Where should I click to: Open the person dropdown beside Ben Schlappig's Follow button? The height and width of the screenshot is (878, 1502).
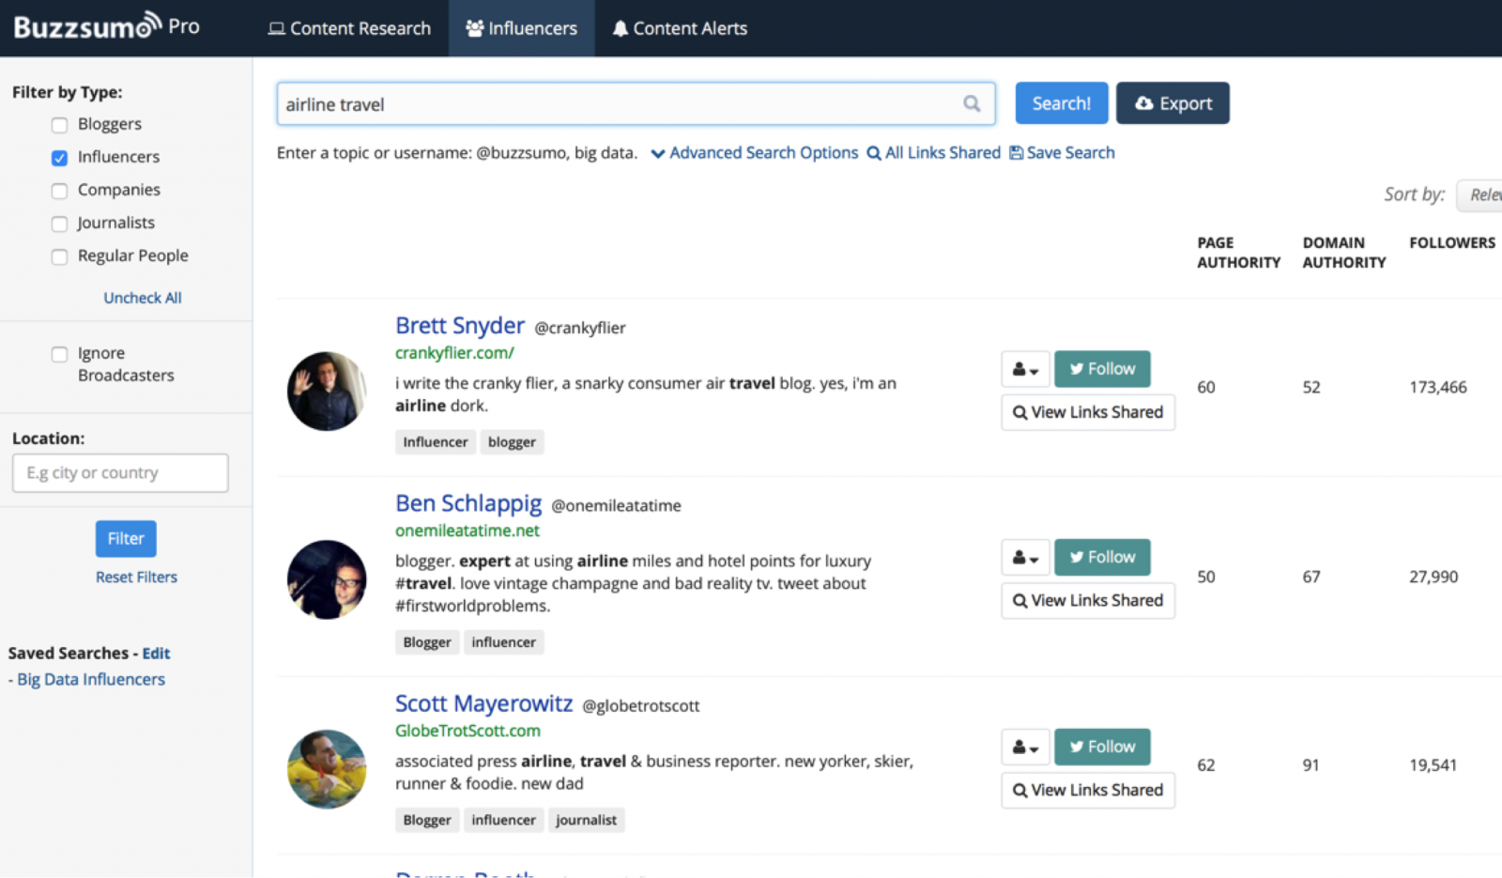1025,557
